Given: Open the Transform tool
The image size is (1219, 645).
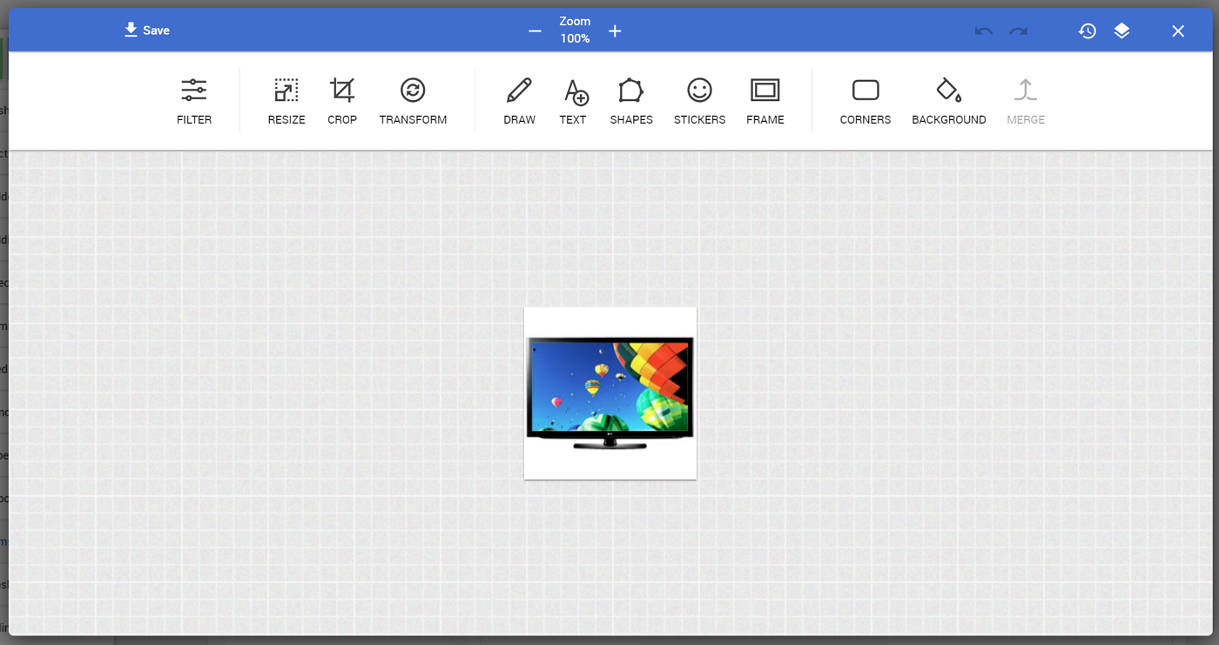Looking at the screenshot, I should [413, 101].
